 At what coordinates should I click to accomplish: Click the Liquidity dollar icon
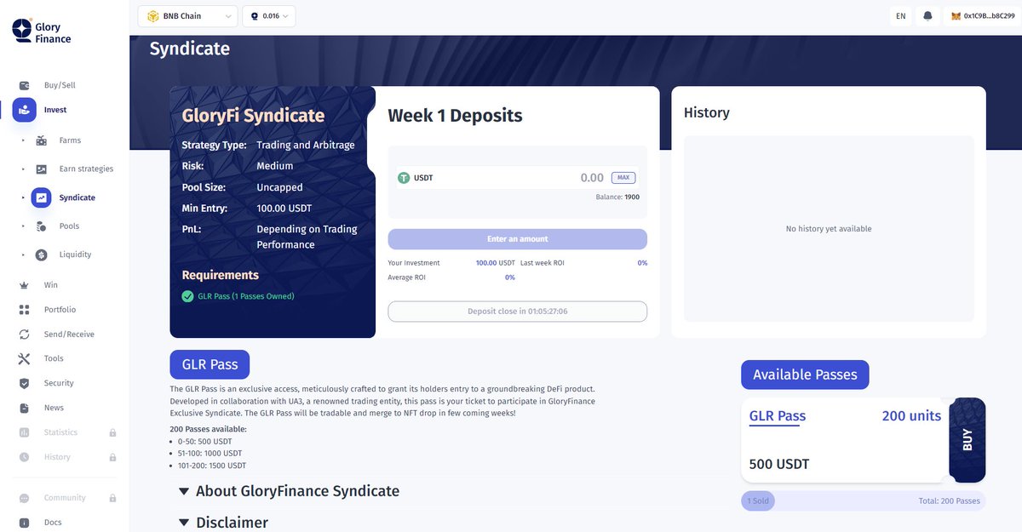[42, 255]
